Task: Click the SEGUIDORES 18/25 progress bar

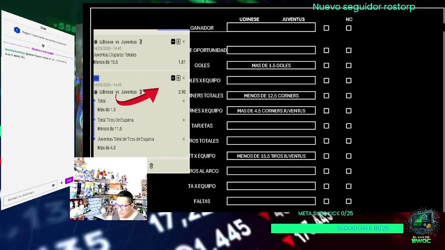Action: [x=337, y=228]
